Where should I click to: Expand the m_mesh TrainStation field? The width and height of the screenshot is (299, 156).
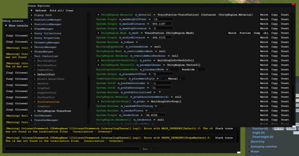coord(98,33)
